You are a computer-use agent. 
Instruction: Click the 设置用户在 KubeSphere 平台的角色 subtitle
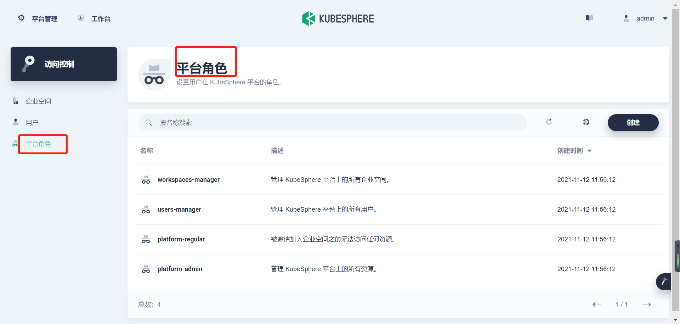(x=229, y=82)
